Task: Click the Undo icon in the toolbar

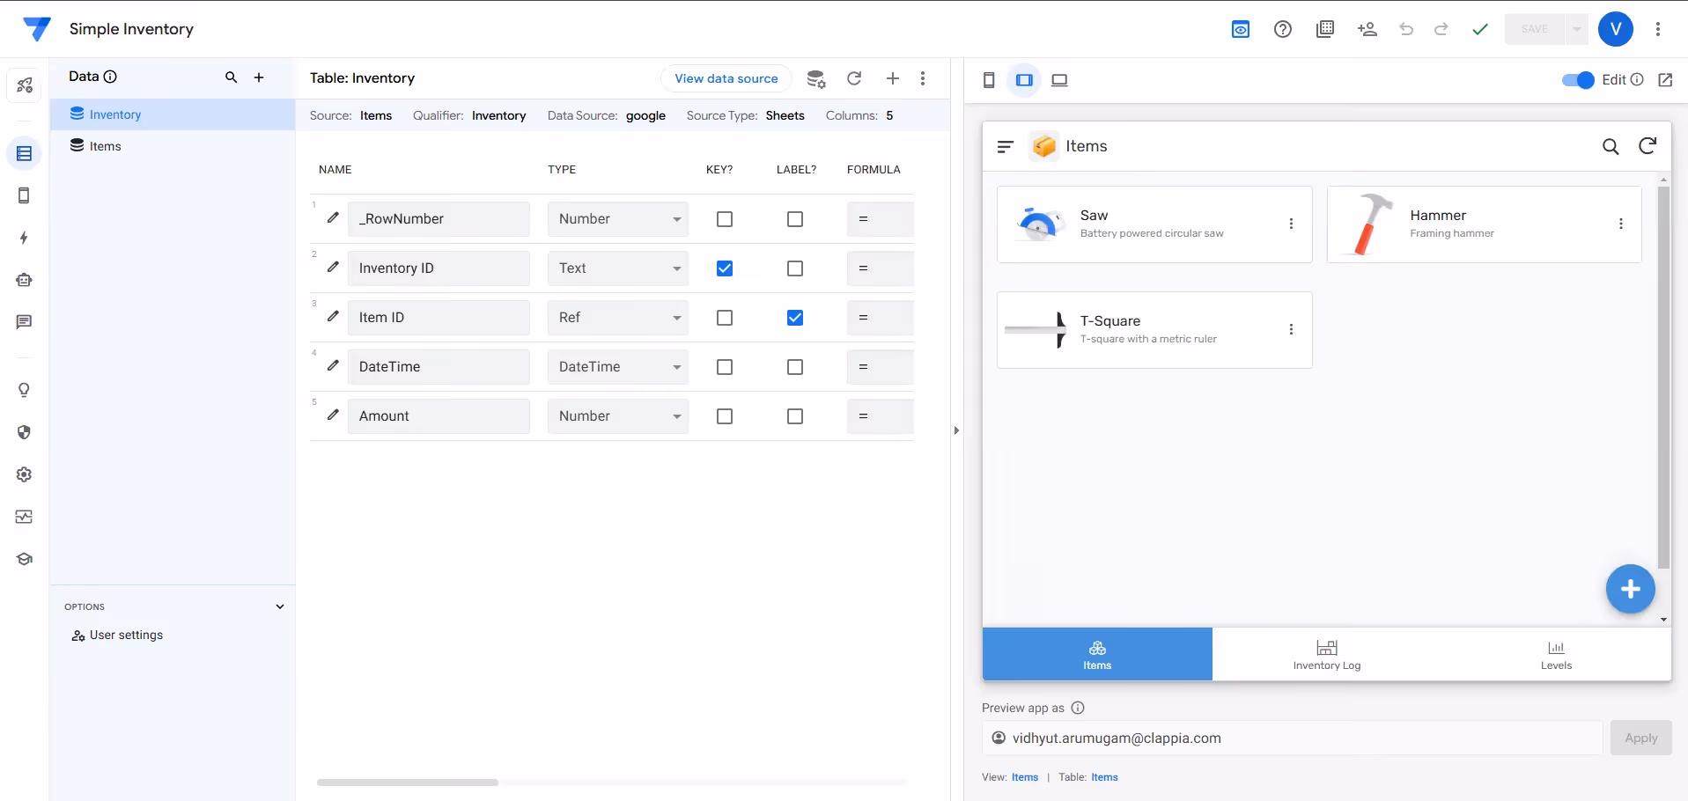Action: [1406, 29]
